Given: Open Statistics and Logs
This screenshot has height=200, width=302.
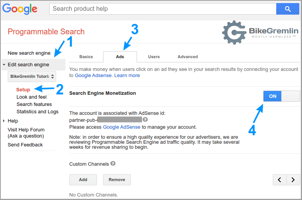Looking at the screenshot, I should point(37,112).
